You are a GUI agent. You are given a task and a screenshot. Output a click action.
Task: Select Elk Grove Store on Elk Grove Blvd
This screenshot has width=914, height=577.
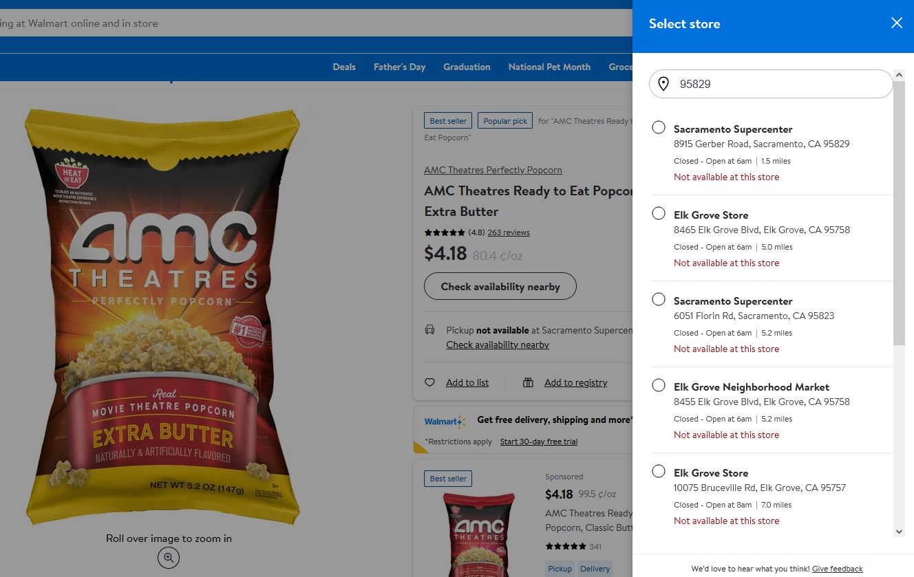[659, 213]
